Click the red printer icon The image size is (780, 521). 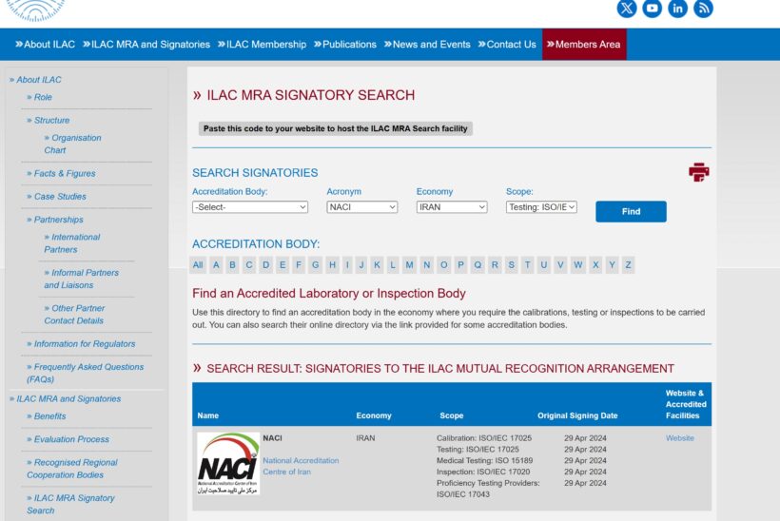click(x=699, y=172)
